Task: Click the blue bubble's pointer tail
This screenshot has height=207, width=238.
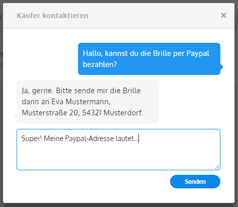Action: tap(222, 67)
